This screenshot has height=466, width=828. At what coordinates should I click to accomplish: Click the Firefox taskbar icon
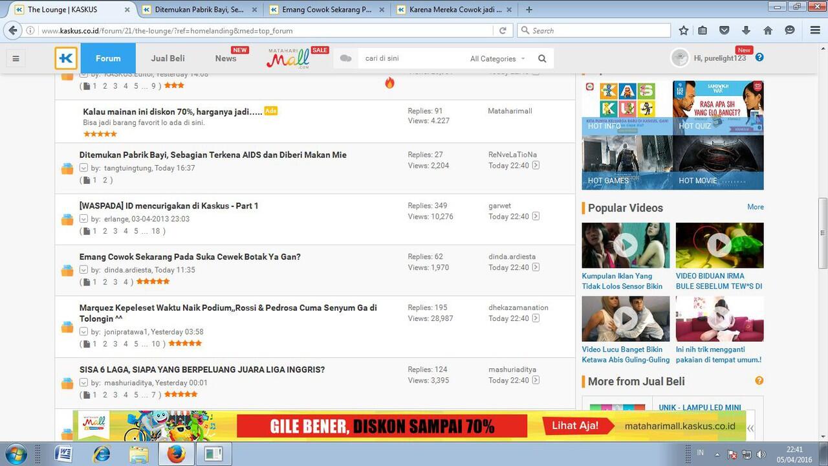point(176,454)
